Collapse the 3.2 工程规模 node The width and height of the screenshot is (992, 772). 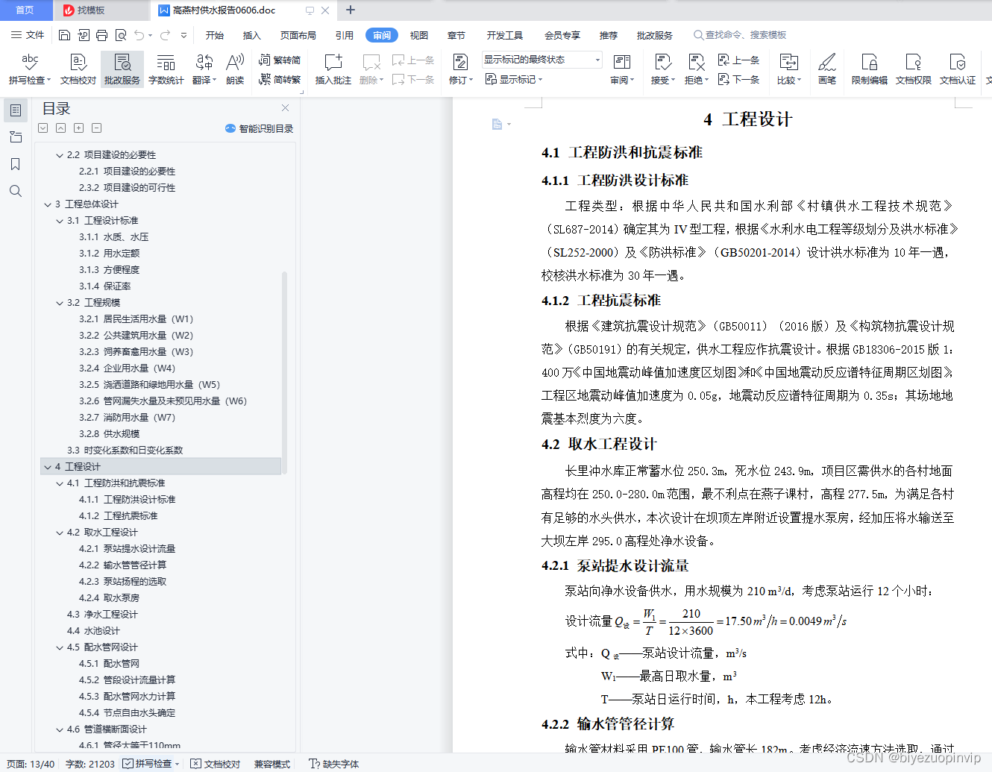60,303
